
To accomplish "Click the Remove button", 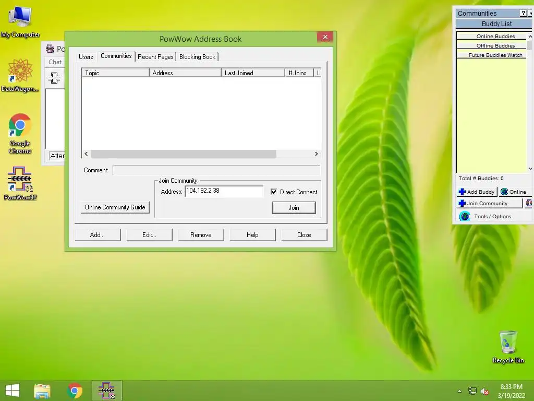I will pyautogui.click(x=201, y=235).
